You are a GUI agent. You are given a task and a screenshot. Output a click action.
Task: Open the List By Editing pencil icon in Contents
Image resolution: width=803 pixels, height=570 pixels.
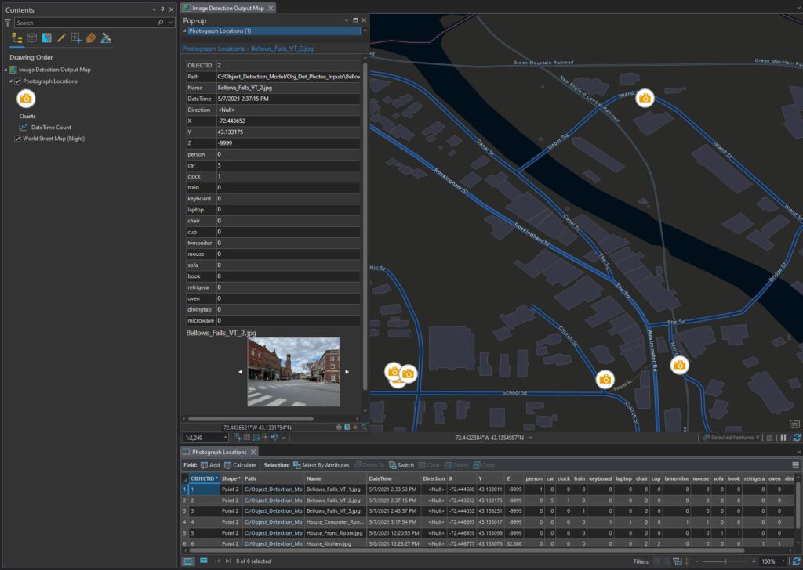pyautogui.click(x=61, y=38)
